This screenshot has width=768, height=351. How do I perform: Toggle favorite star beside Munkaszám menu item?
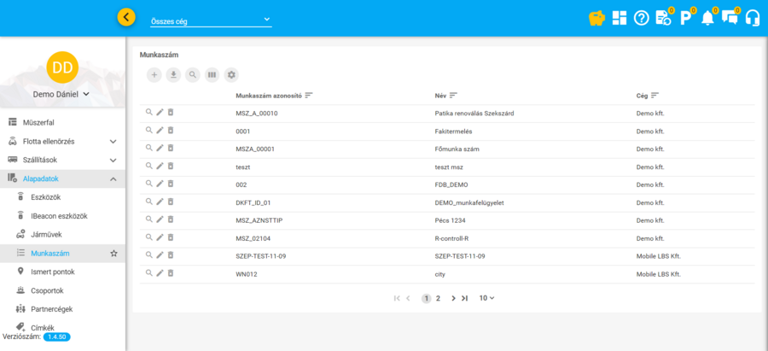113,254
